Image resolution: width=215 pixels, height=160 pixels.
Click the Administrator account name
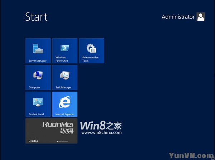coord(178,17)
